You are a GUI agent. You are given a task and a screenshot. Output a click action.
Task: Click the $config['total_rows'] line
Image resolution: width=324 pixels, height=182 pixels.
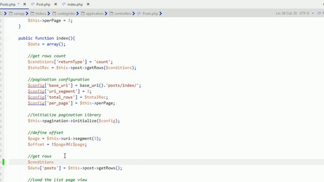(68, 97)
